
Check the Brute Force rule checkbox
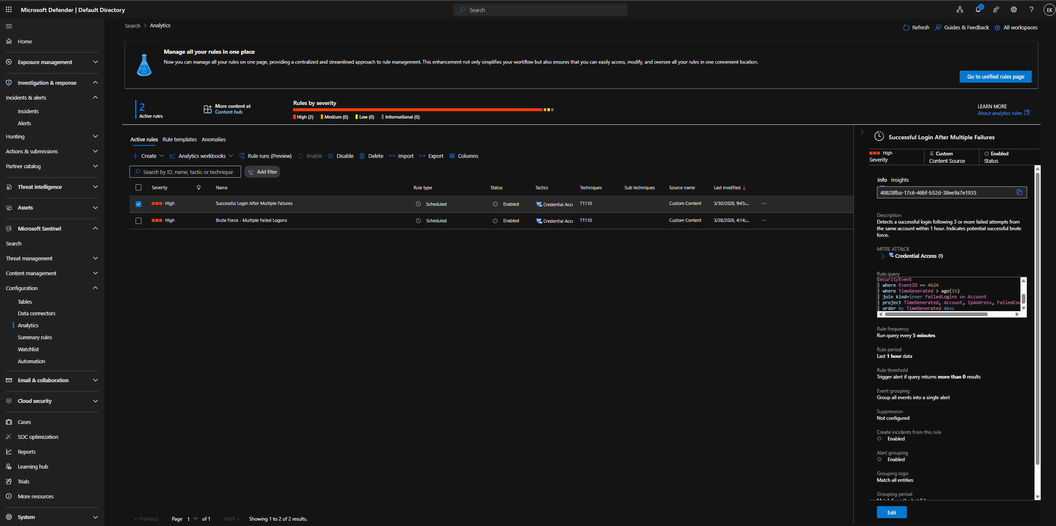pyautogui.click(x=139, y=221)
